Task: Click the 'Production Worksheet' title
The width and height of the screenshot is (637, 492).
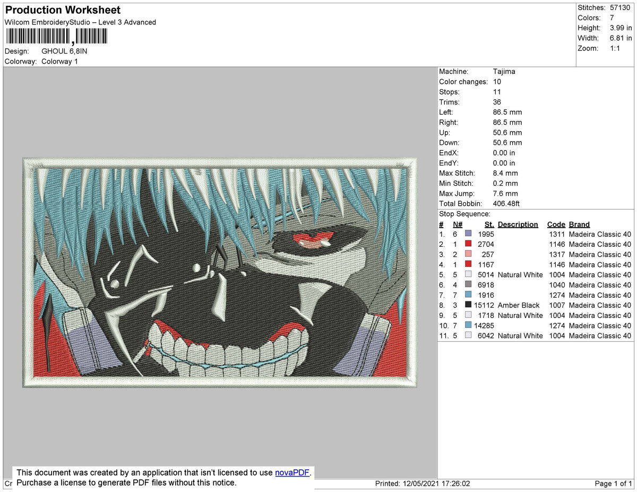Action: point(63,10)
